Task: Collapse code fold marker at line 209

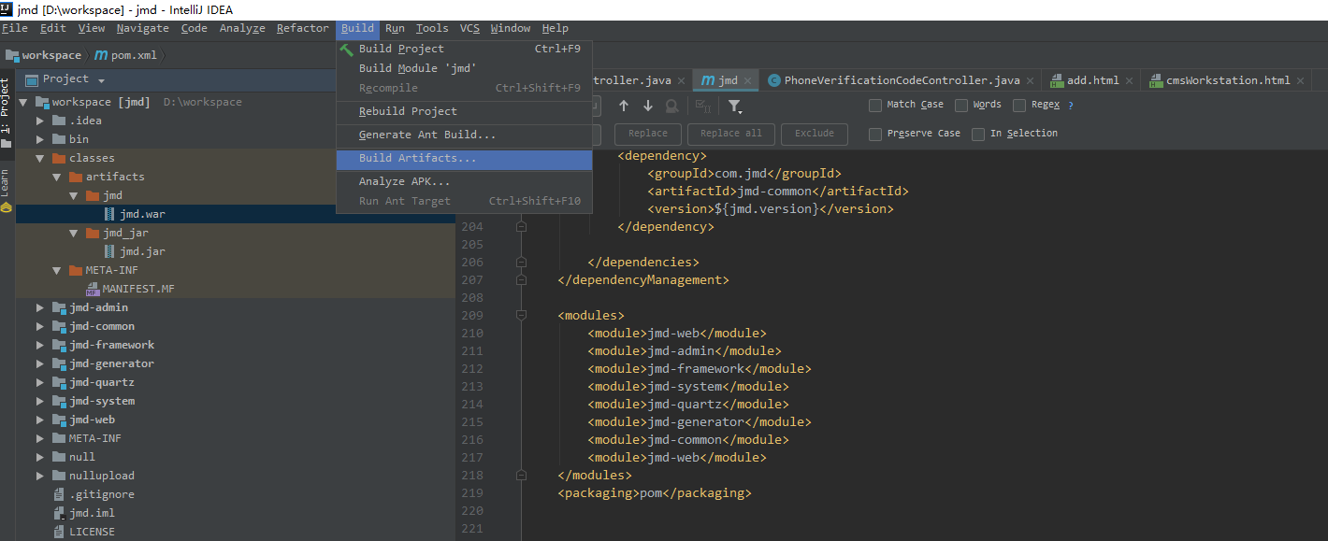Action: (x=521, y=315)
